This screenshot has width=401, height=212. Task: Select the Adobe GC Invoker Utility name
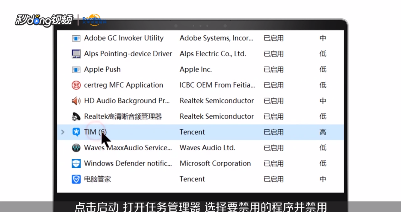click(x=124, y=38)
